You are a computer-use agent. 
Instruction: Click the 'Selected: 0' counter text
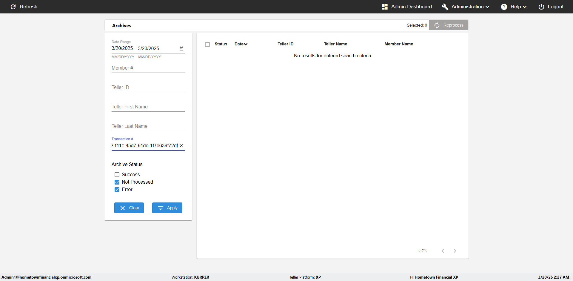pos(417,25)
